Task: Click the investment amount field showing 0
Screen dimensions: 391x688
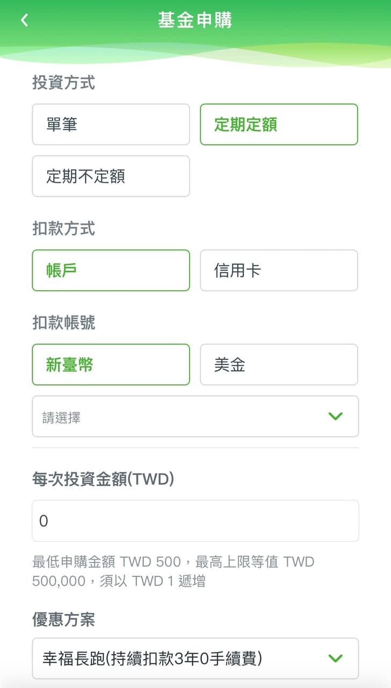Action: pyautogui.click(x=195, y=520)
